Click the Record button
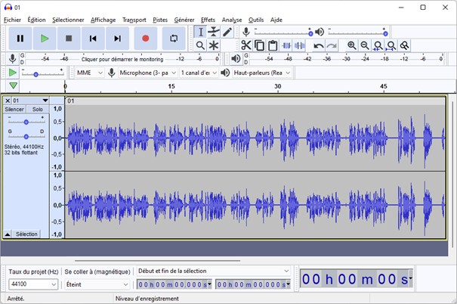The image size is (457, 304). [x=145, y=38]
